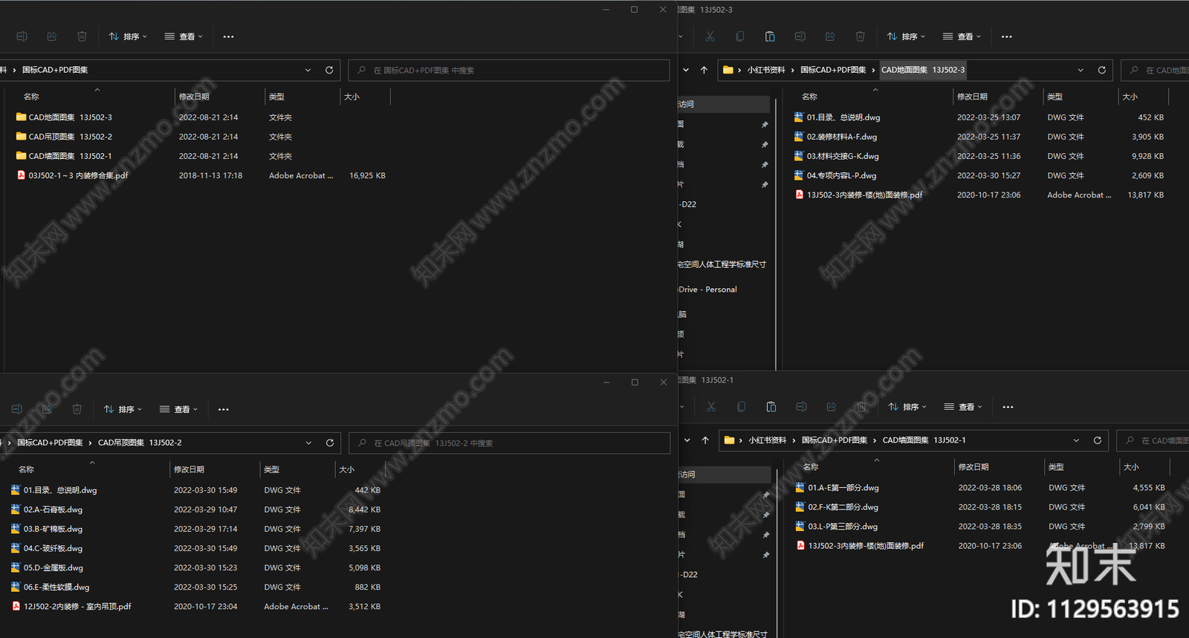Refresh the 国标CAD+PDF图集 window
This screenshot has height=638, width=1189.
[329, 70]
